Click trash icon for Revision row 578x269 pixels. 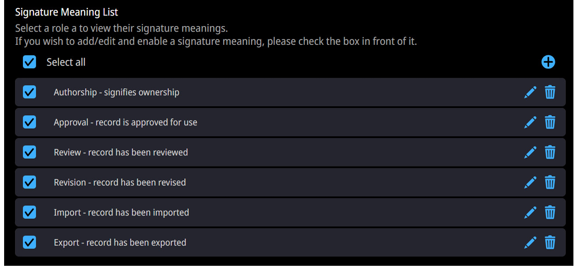click(550, 183)
